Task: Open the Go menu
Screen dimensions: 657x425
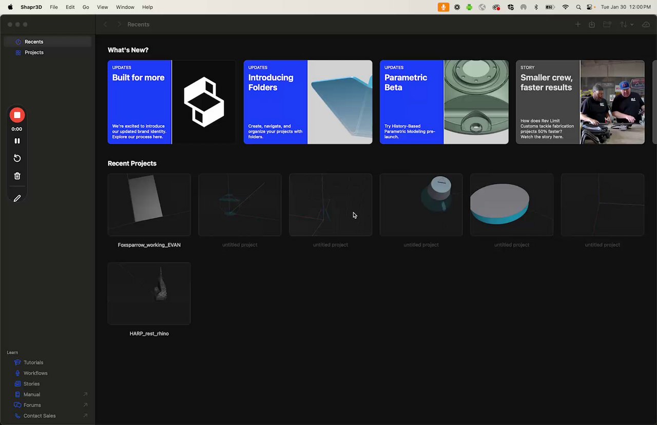Action: 86,7
